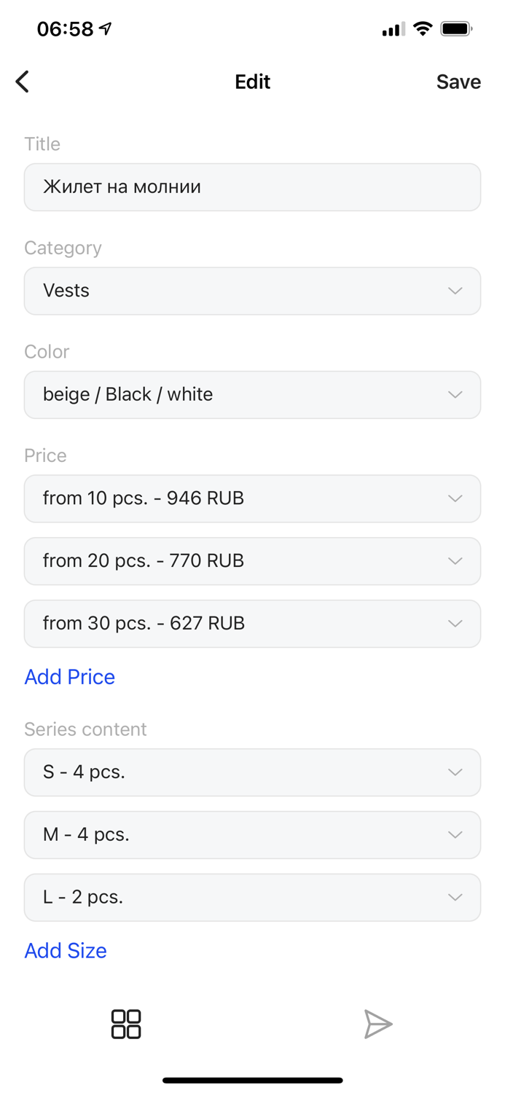Viewport: 505px width, 1093px height.
Task: Tap the location arrow beside the clock
Action: [106, 29]
